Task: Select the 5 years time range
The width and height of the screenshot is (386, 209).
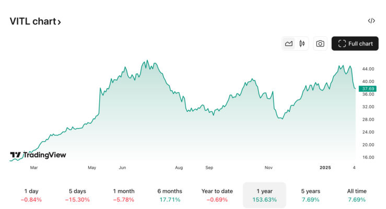Action: (x=310, y=195)
